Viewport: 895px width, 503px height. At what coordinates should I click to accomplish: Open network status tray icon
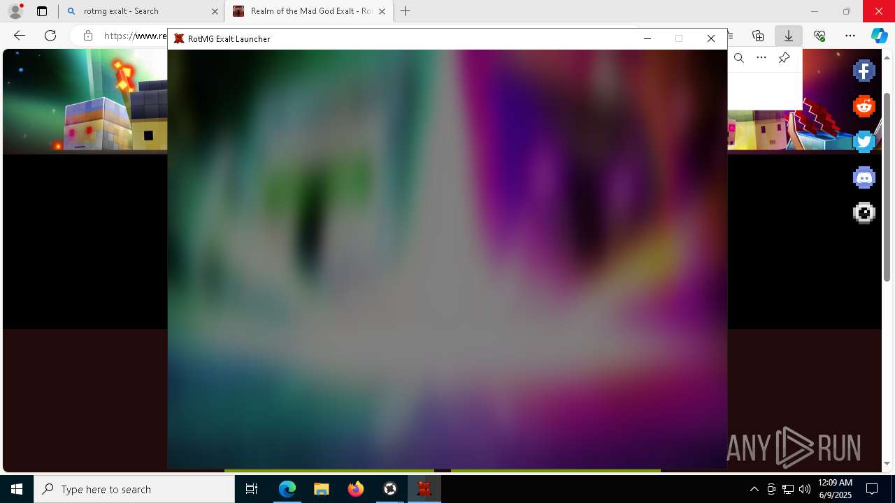click(x=788, y=489)
